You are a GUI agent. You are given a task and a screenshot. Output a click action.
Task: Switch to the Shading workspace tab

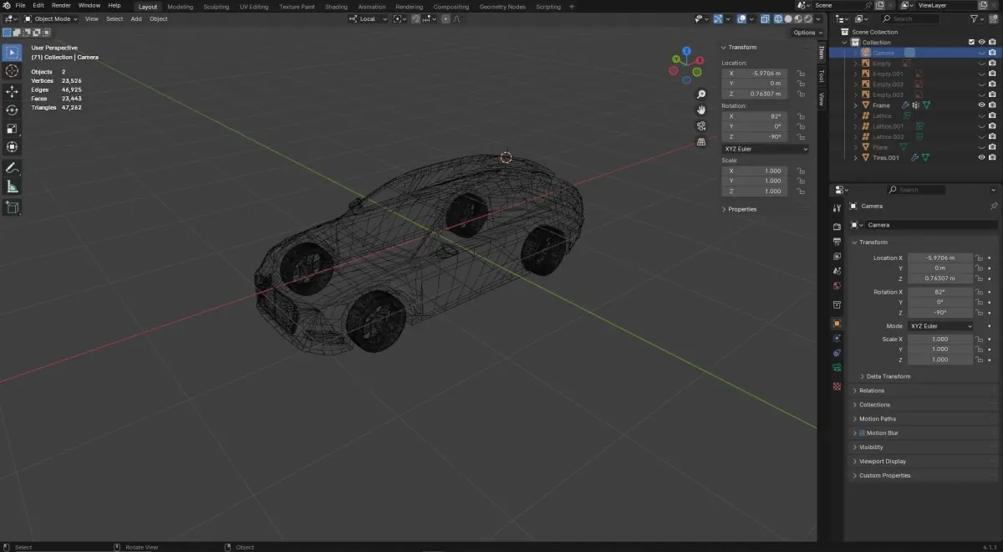pos(336,7)
